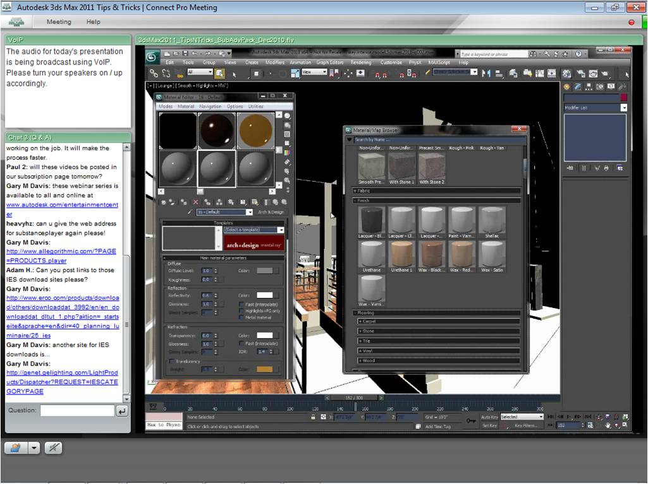Image resolution: width=648 pixels, height=484 pixels.
Task: Click the Mirror tool icon
Action: pyautogui.click(x=486, y=73)
